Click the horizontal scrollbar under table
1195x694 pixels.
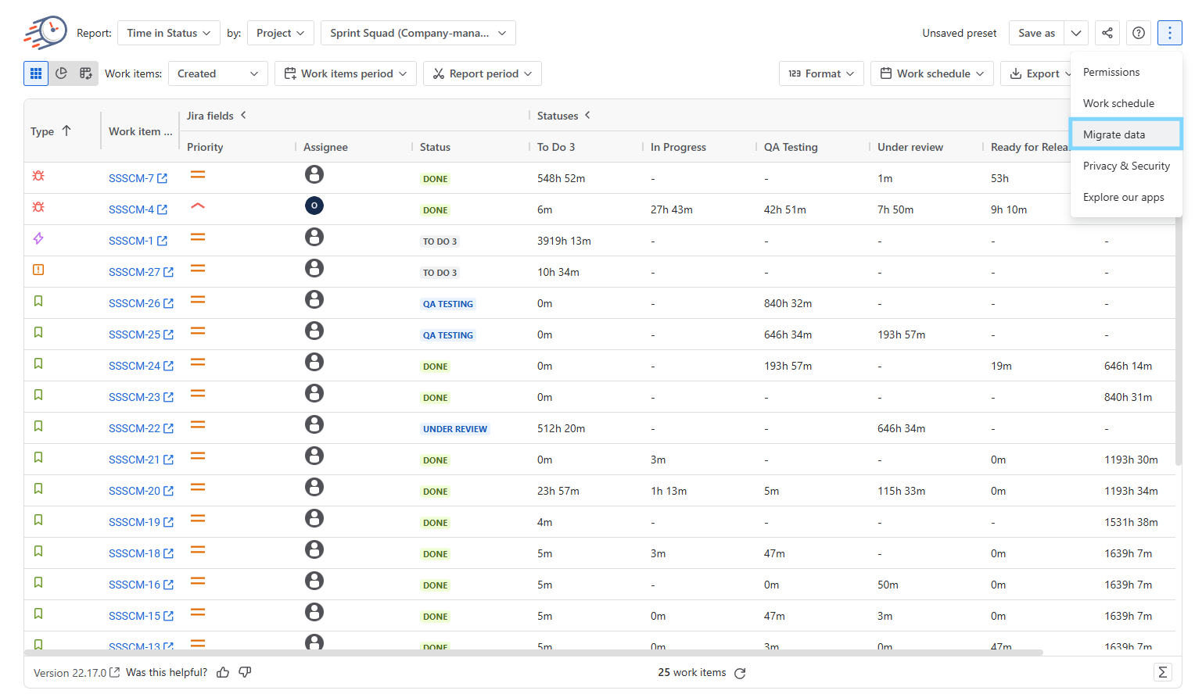pyautogui.click(x=533, y=653)
